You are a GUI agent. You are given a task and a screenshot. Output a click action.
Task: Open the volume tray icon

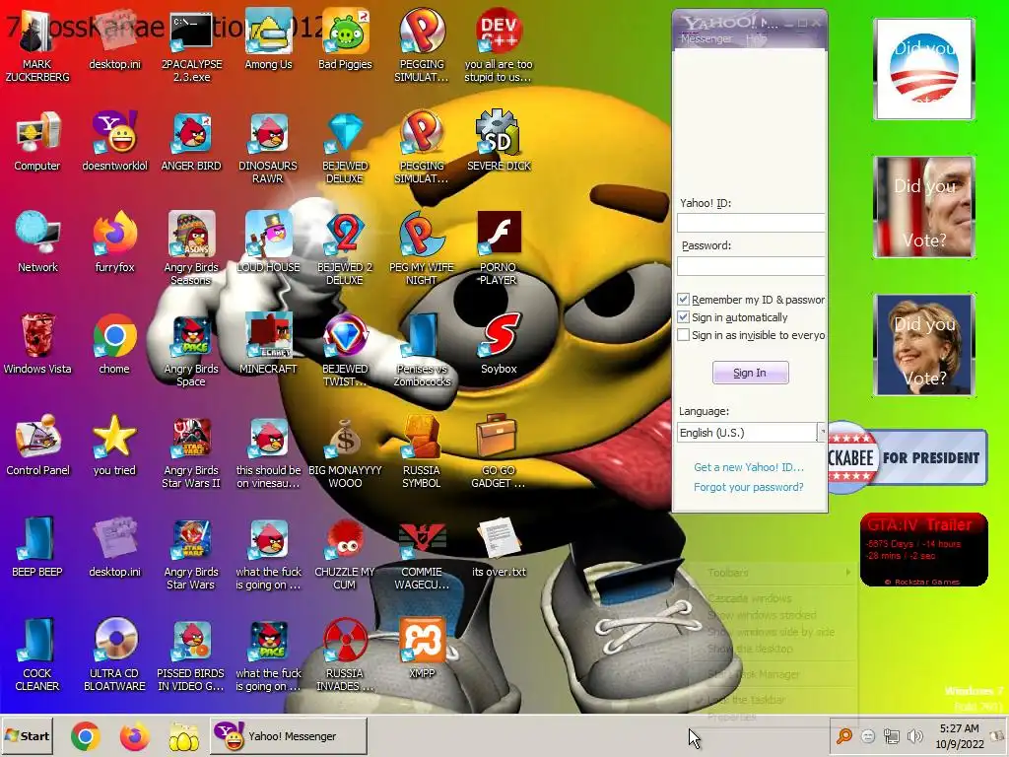[915, 735]
